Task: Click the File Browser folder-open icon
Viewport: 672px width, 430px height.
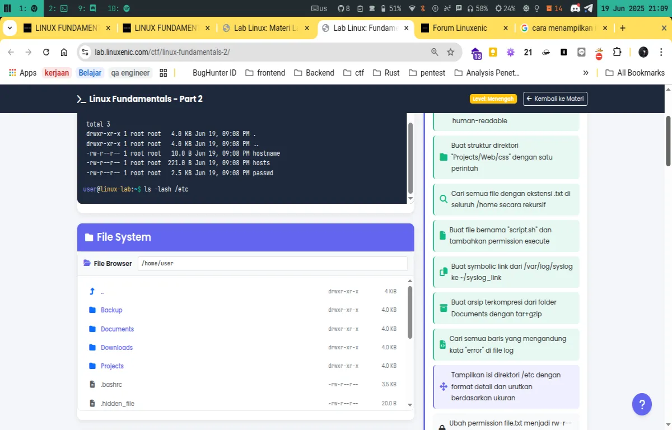Action: [x=87, y=263]
